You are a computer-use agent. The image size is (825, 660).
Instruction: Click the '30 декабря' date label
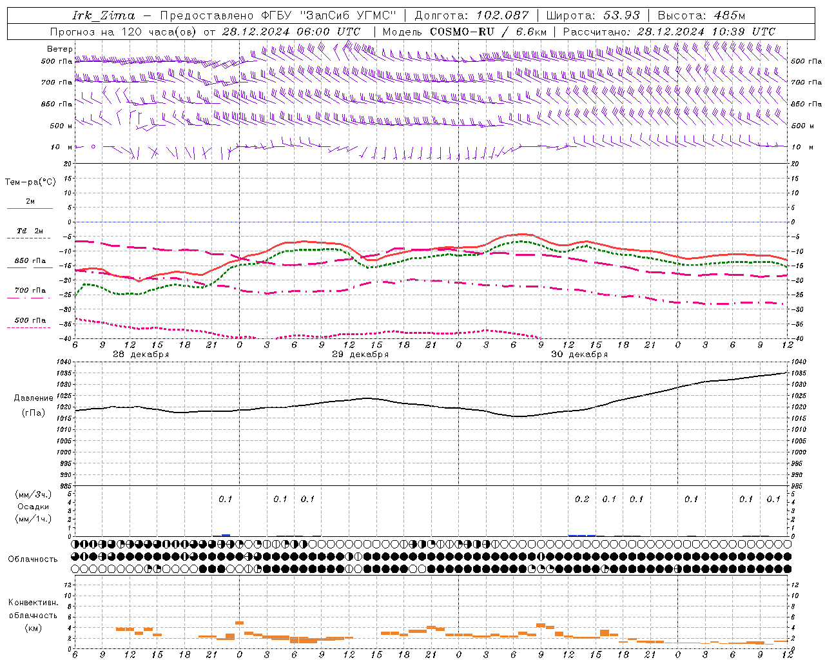tap(579, 354)
